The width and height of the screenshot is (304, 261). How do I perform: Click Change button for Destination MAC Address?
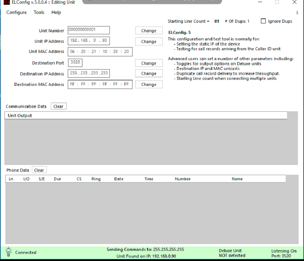[149, 85]
